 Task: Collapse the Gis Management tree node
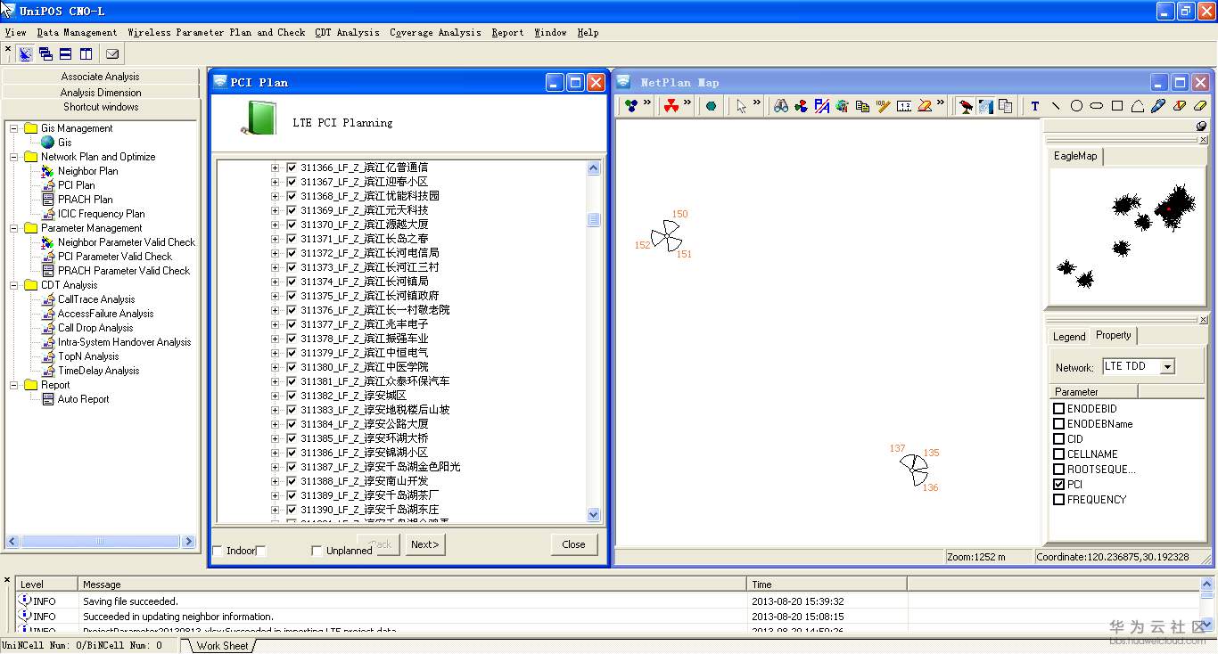point(14,128)
